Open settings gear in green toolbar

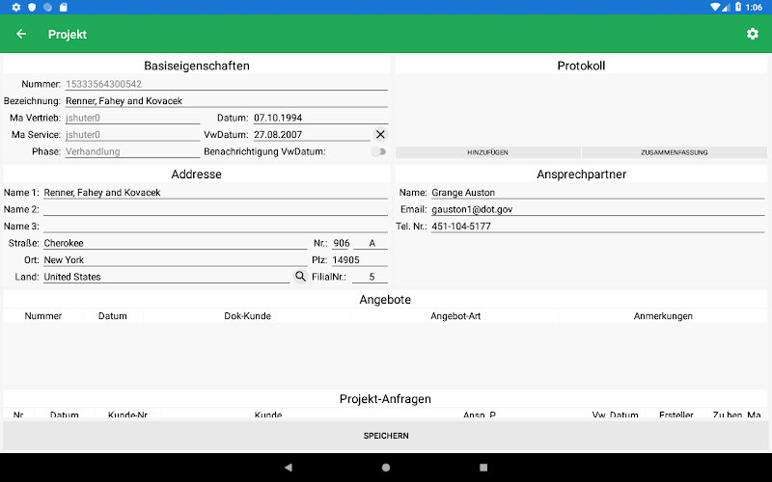(x=753, y=34)
